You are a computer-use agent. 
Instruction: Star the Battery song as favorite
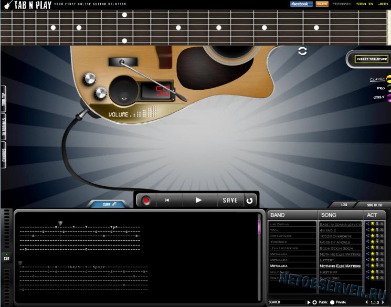pos(373,260)
